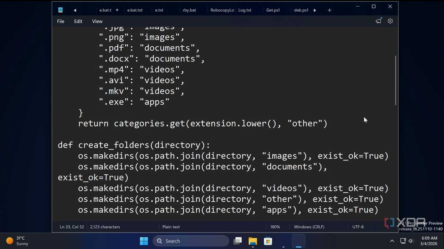Open the Edit menu
Viewport: 444px width, 249px height.
click(78, 21)
